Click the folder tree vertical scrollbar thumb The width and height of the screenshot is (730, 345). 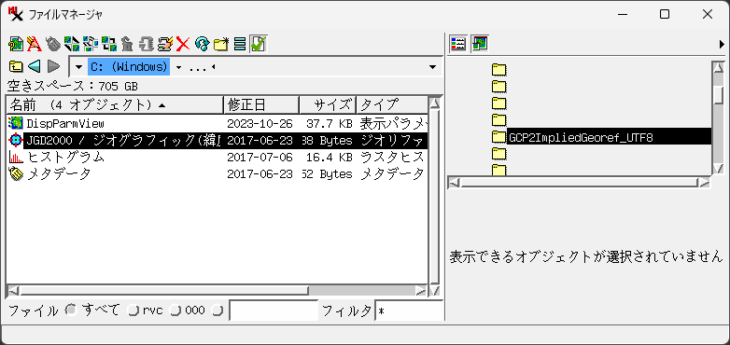pos(719,95)
